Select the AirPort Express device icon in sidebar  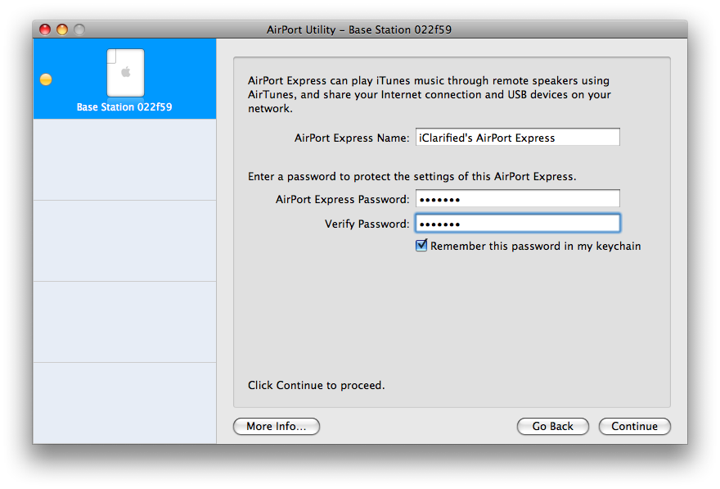pyautogui.click(x=125, y=72)
